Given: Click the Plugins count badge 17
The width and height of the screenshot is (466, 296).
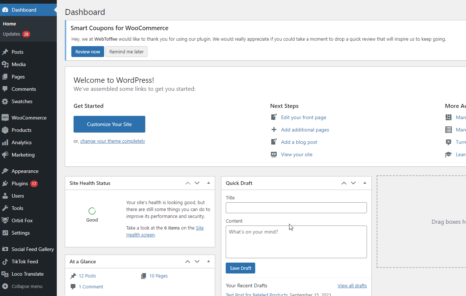Looking at the screenshot, I should 34,184.
